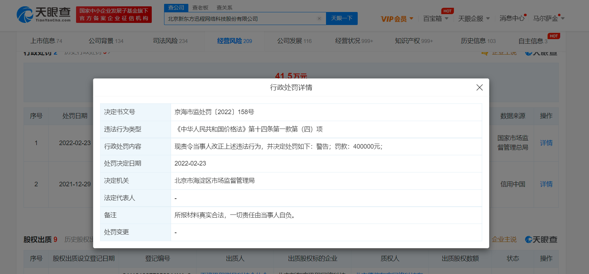Viewport: 589px width, 274px height.
Task: Click the red government-backed credit agency banner
Action: pos(114,14)
